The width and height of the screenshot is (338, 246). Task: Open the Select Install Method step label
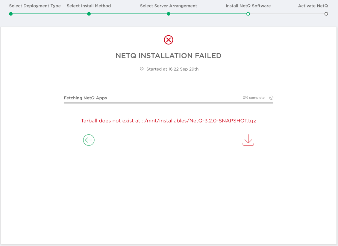tap(89, 6)
